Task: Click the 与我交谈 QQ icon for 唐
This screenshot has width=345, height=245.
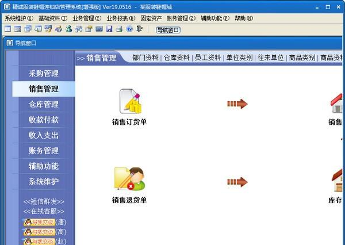Action: point(39,222)
